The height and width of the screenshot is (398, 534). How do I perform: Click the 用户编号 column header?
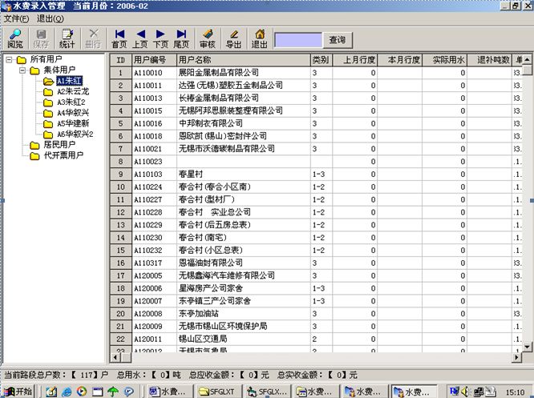click(154, 60)
